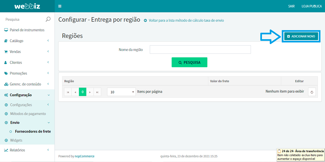Viewport: 325px width, 162px height.
Task: Click the Adicionar Novo button
Action: coord(301,37)
